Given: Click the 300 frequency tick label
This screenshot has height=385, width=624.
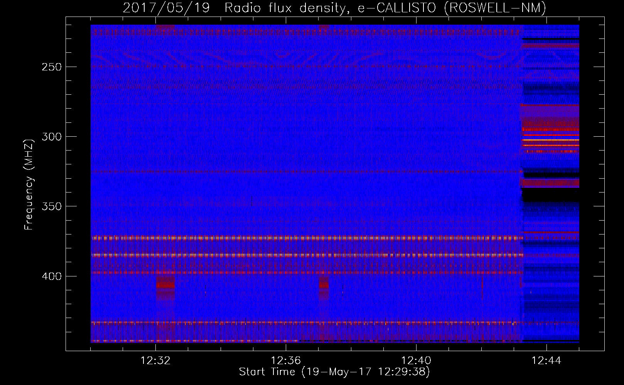Looking at the screenshot, I should pos(51,136).
